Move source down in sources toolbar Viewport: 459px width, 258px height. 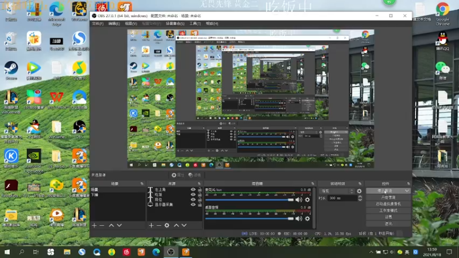184,225
